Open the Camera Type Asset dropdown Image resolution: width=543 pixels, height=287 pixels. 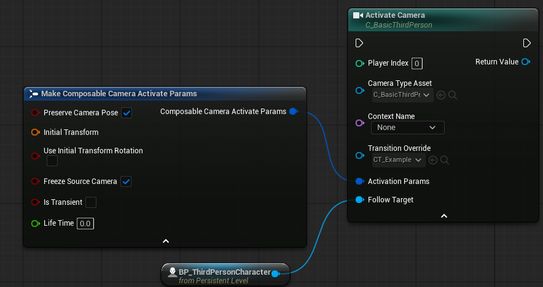(x=402, y=94)
